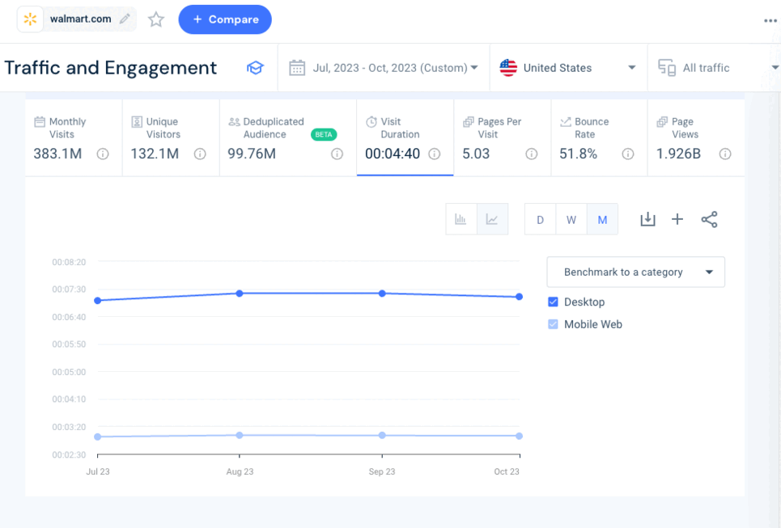The image size is (781, 528).
Task: Share the chart using share icon
Action: pyautogui.click(x=709, y=219)
